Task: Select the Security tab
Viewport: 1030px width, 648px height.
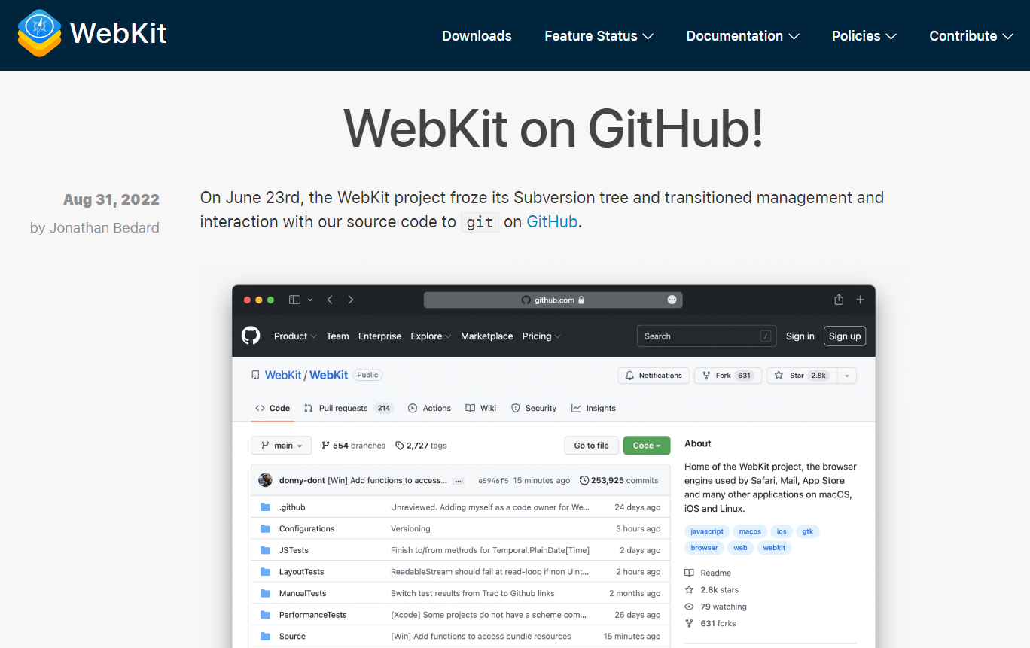Action: point(534,408)
